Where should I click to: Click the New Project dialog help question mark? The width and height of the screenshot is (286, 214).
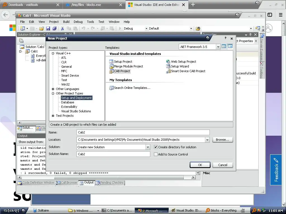click(225, 38)
